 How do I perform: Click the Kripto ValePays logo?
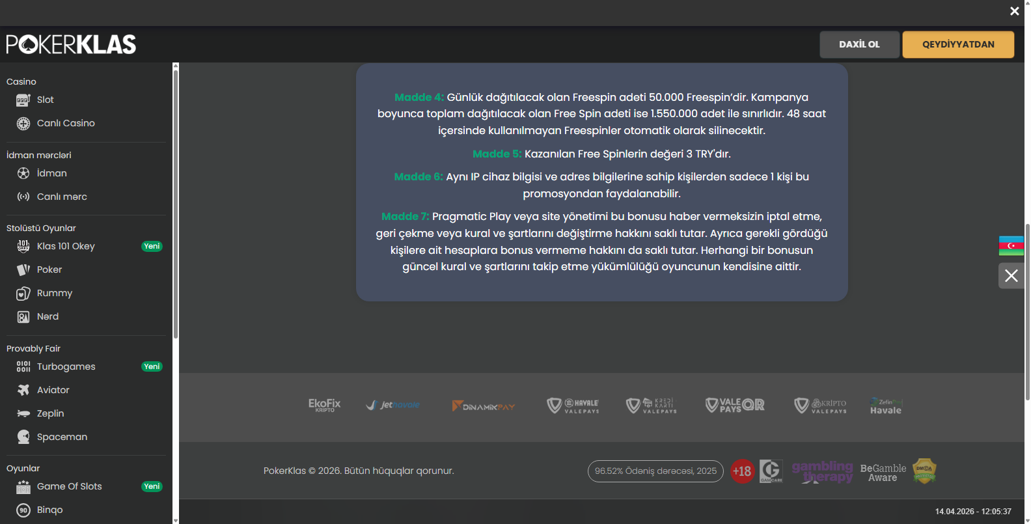coord(820,406)
